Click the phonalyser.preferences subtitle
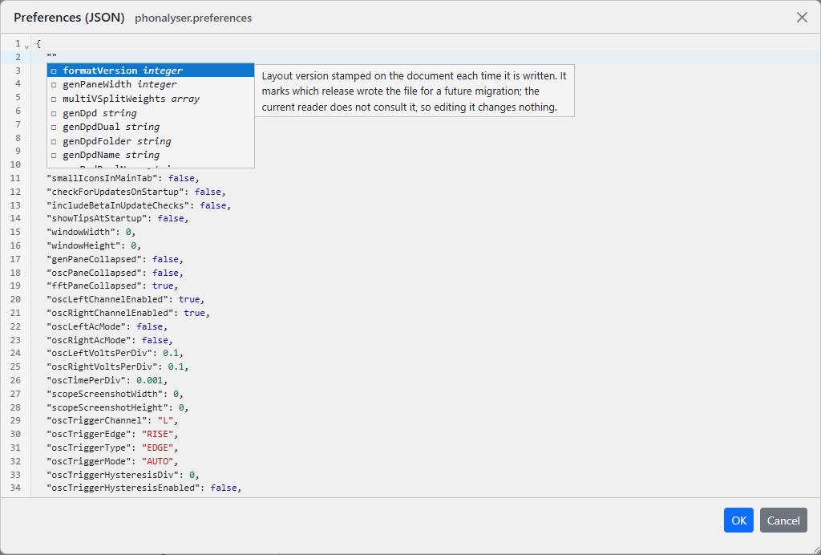Viewport: 821px width, 555px height. click(193, 18)
